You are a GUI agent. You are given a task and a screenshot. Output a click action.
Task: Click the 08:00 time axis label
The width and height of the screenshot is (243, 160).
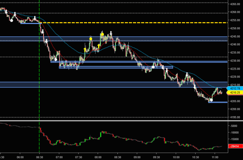pos(98,157)
